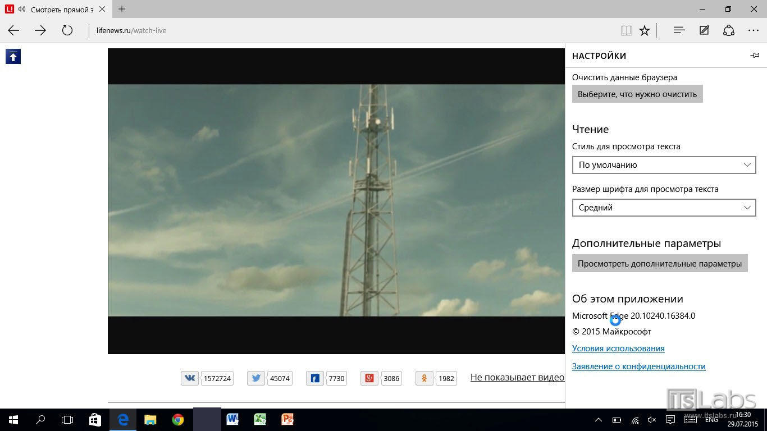Open network tray icon
This screenshot has width=767, height=431.
click(635, 419)
